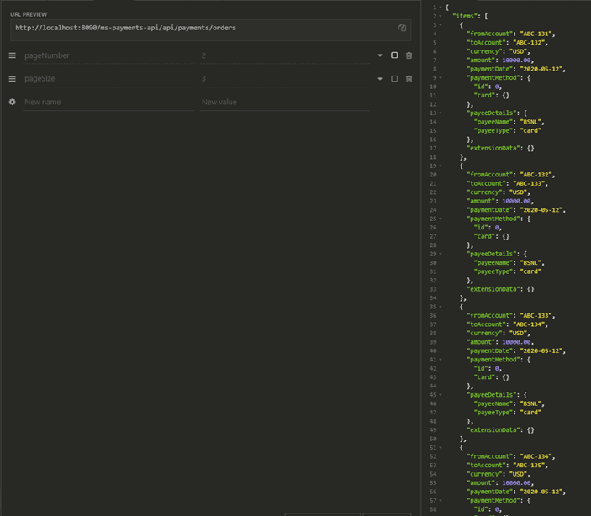The image size is (591, 516).
Task: Fold the paymentMethod object at line 9
Action: point(442,78)
